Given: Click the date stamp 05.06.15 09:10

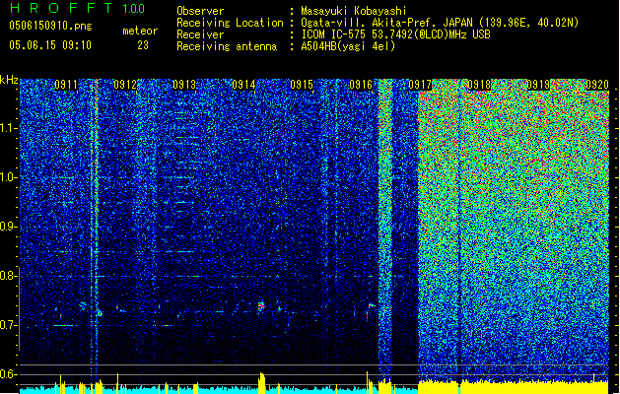Looking at the screenshot, I should [50, 45].
